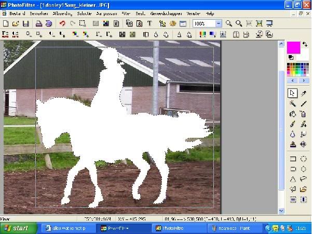Open the image explorer tree icon

point(162,23)
